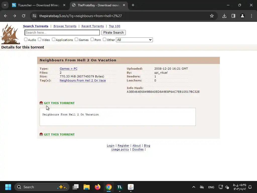Click the Neighbours From Hell 2 On Vacation description text
Image resolution: width=257 pixels, height=193 pixels.
pos(71,115)
